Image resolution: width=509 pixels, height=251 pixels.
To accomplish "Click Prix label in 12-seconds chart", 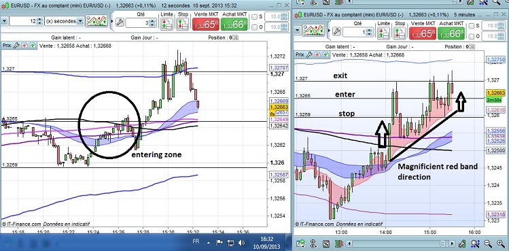I will click(7, 46).
